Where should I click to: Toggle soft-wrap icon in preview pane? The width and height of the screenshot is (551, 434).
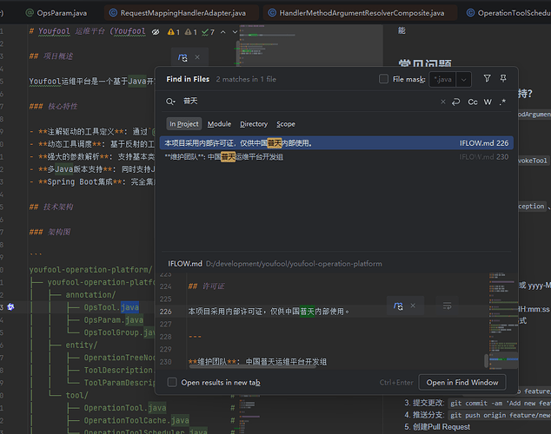(x=447, y=306)
